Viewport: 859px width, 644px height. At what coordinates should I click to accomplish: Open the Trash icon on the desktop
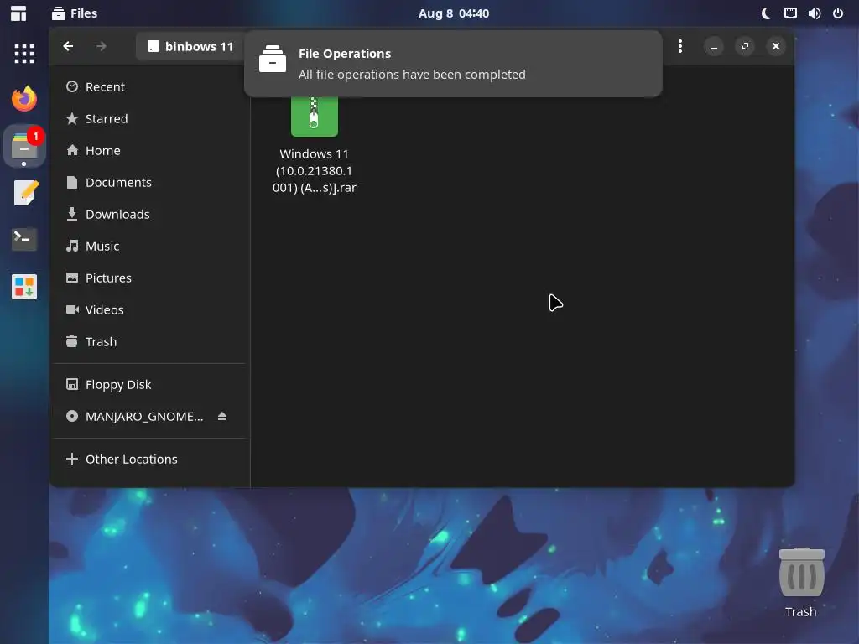801,583
